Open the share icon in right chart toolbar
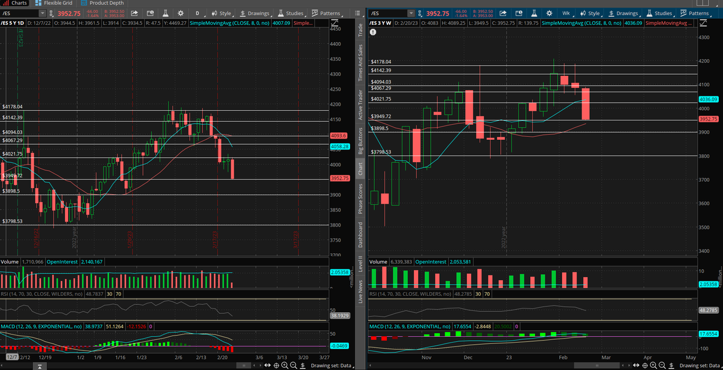723x370 pixels. 502,13
